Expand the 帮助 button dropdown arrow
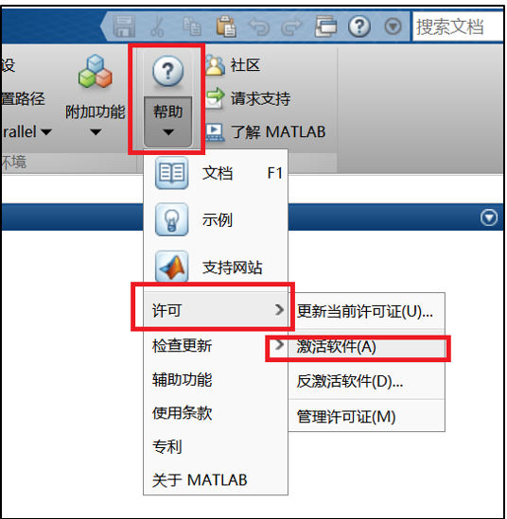This screenshot has width=507, height=519. tap(168, 132)
